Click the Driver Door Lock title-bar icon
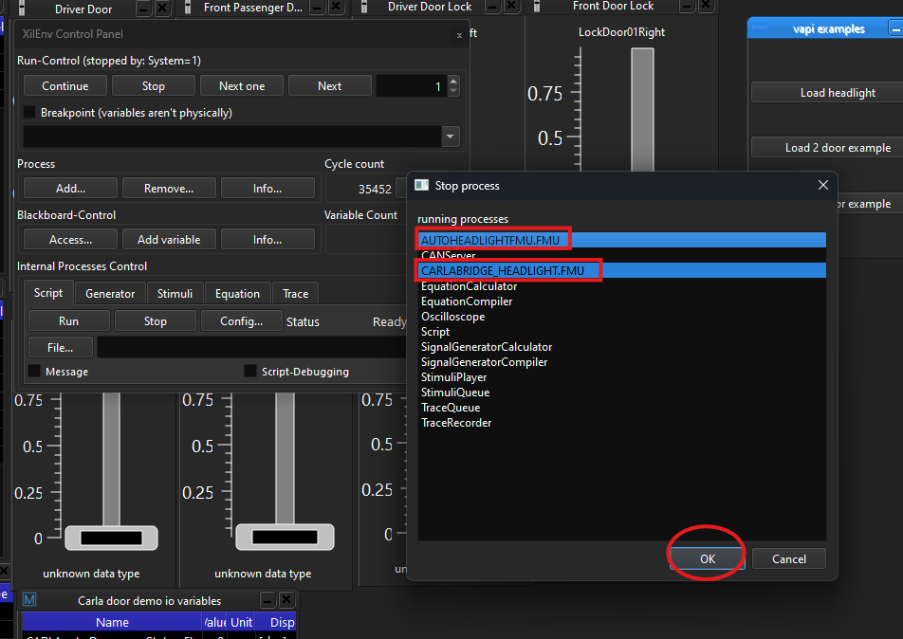Image resolution: width=903 pixels, height=639 pixels. [364, 9]
